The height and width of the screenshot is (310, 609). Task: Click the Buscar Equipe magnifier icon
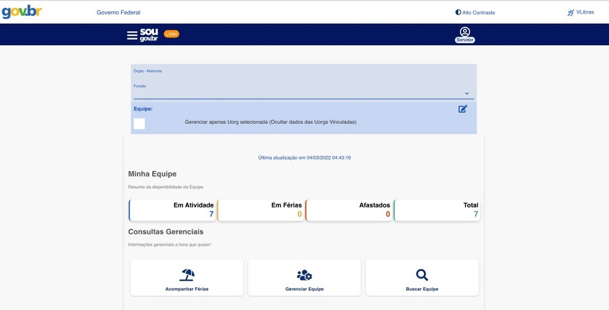click(x=422, y=275)
